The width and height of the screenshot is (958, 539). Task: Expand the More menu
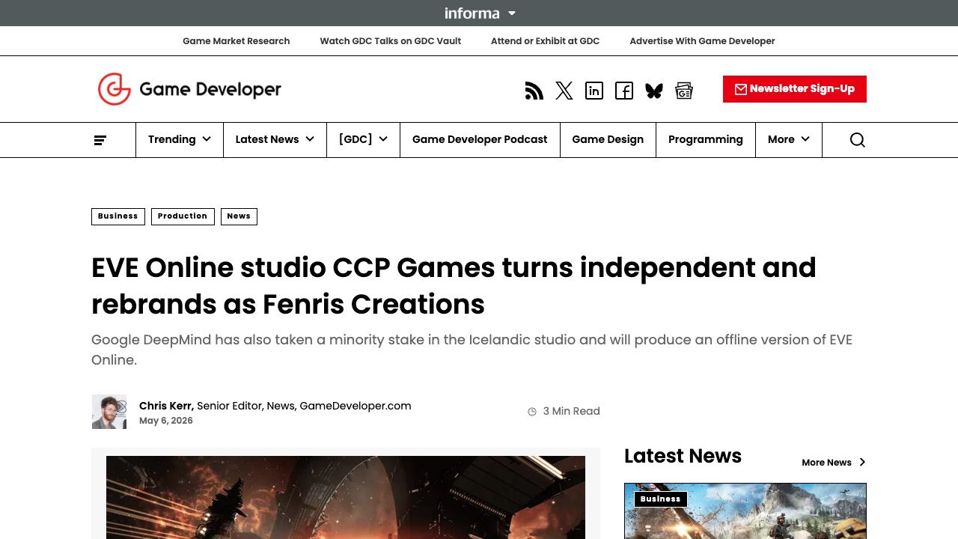point(789,139)
